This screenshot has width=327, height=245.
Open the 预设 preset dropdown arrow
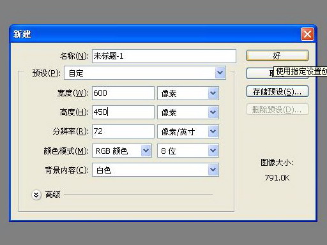pos(220,73)
